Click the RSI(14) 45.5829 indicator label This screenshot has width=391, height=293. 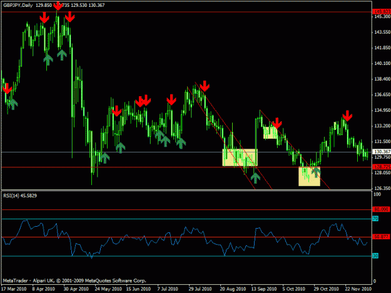pos(20,196)
